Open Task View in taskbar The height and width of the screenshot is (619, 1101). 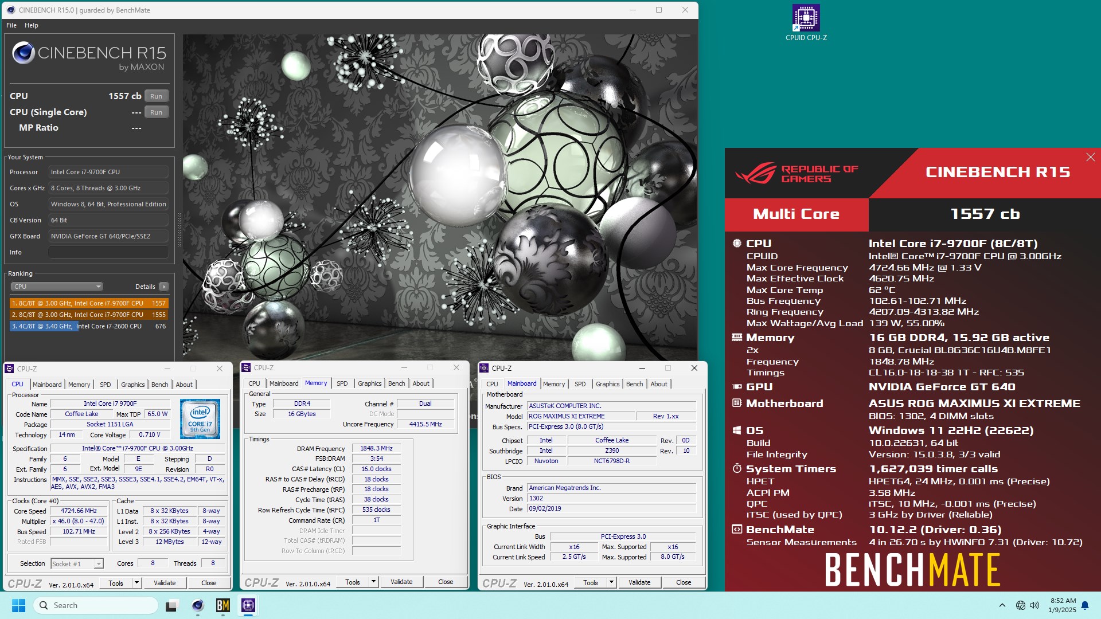click(x=171, y=605)
